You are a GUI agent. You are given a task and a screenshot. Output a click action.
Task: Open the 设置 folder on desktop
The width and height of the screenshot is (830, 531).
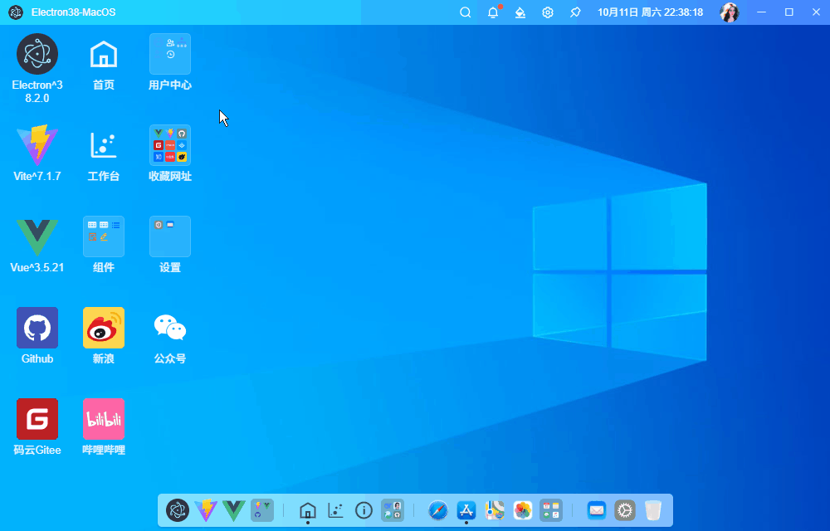click(170, 236)
